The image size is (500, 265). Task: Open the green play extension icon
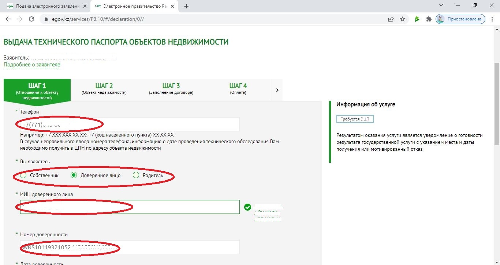pyautogui.click(x=417, y=19)
